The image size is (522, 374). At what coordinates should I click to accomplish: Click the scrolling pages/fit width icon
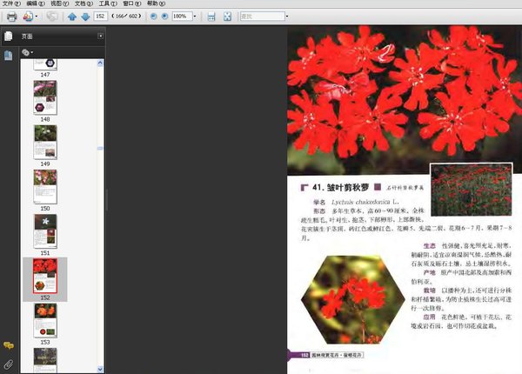tap(211, 17)
